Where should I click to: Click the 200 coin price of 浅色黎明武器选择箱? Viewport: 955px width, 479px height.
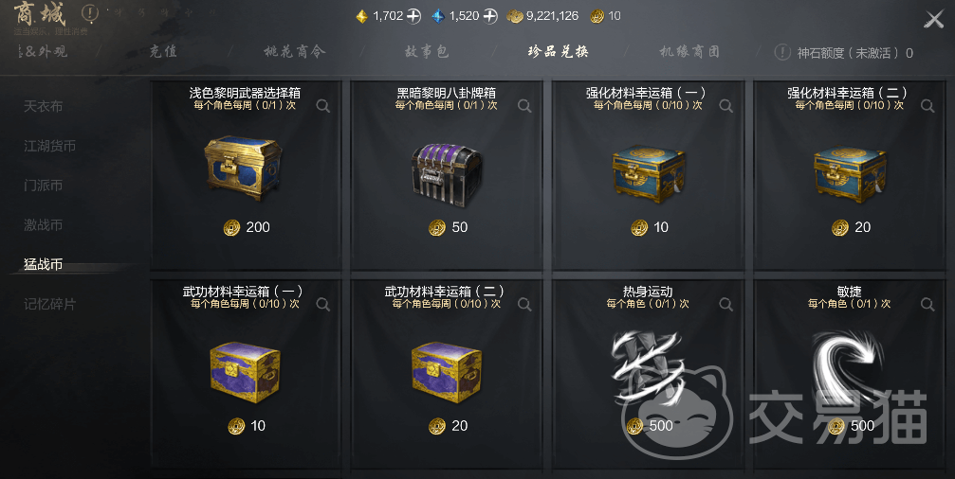247,227
